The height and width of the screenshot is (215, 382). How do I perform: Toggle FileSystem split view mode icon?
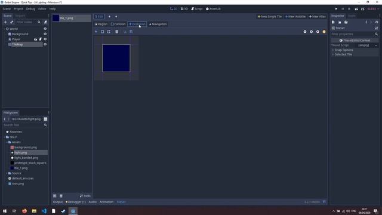click(x=45, y=119)
